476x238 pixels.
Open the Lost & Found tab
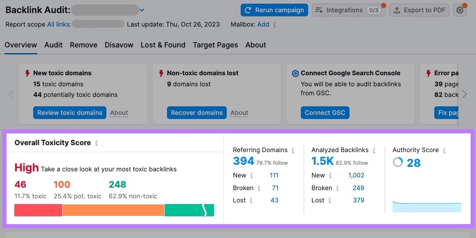163,45
